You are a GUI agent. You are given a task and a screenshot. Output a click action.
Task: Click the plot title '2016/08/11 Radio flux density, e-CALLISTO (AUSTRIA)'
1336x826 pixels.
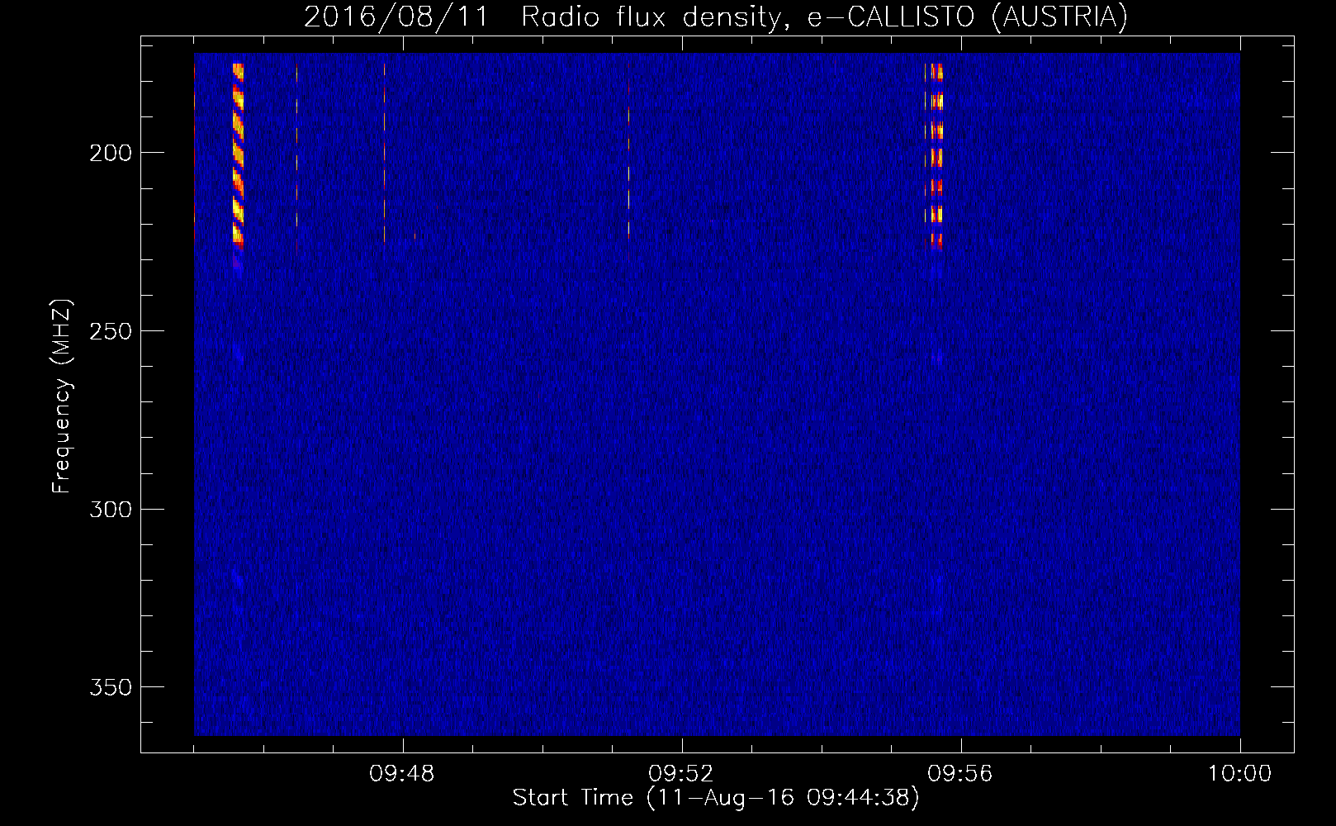tap(715, 17)
